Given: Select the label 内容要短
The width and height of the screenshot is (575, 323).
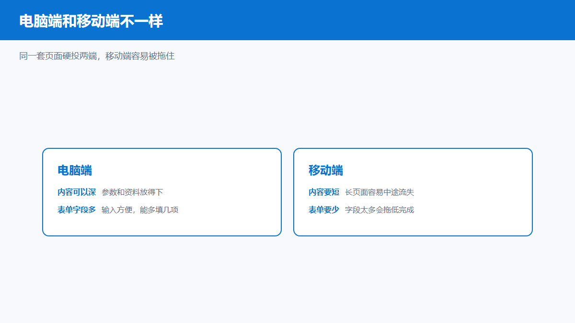Looking at the screenshot, I should pyautogui.click(x=324, y=192).
